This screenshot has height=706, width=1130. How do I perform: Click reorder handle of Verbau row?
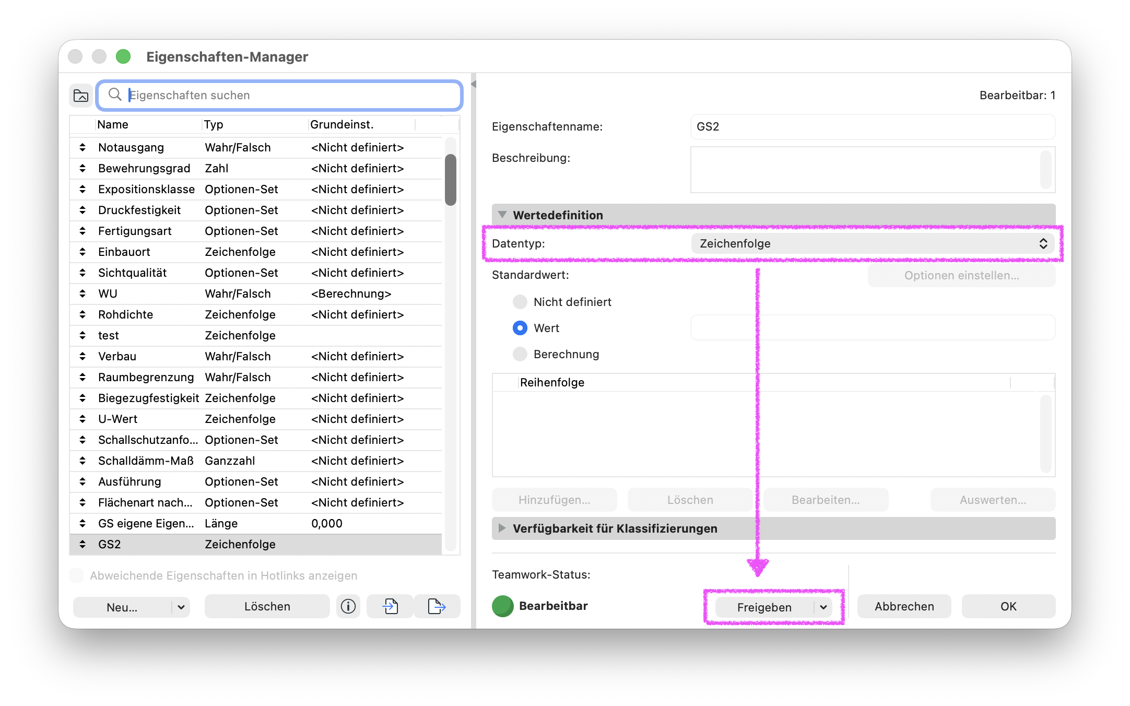click(x=83, y=356)
